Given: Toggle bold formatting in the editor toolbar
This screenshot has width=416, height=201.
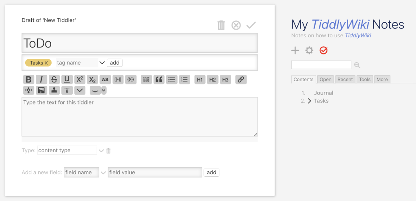Looking at the screenshot, I should tap(28, 80).
